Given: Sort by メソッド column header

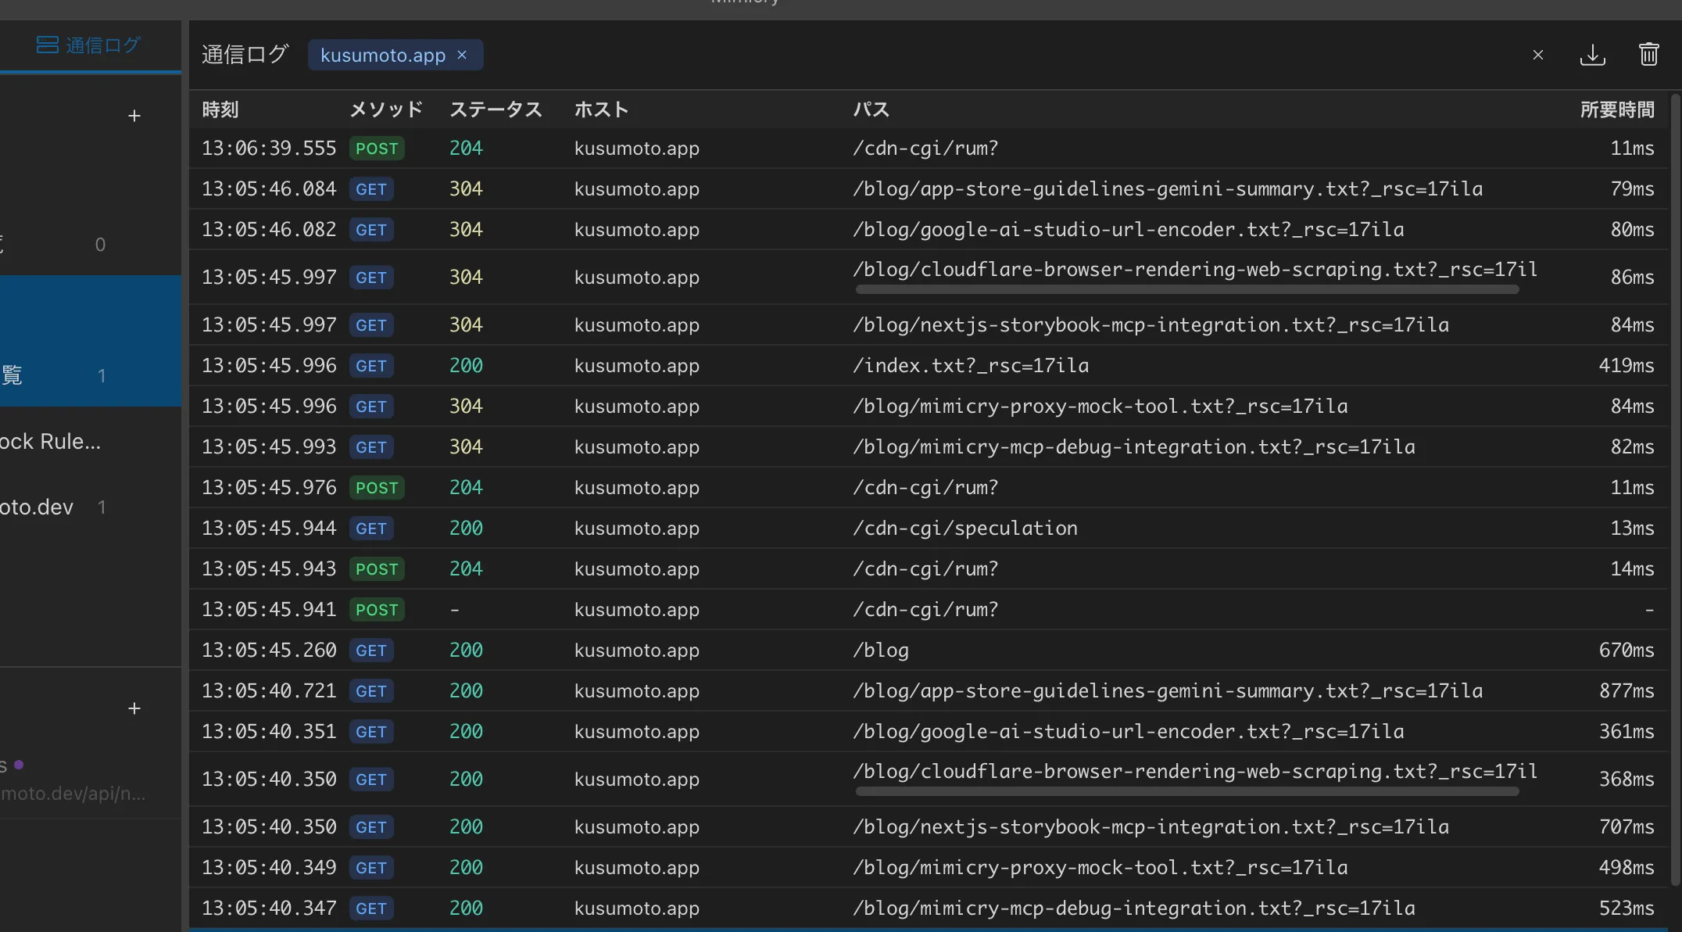Looking at the screenshot, I should [x=386, y=109].
